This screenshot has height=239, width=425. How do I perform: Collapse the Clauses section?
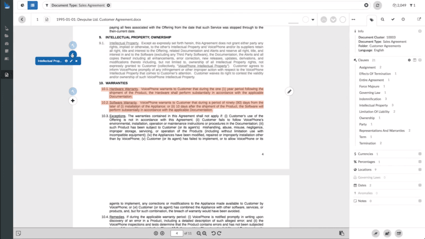[x=420, y=60]
